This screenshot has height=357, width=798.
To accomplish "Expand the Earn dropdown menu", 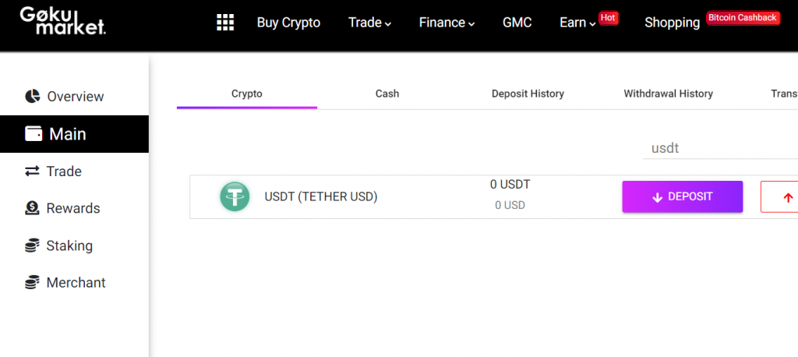I will 577,23.
